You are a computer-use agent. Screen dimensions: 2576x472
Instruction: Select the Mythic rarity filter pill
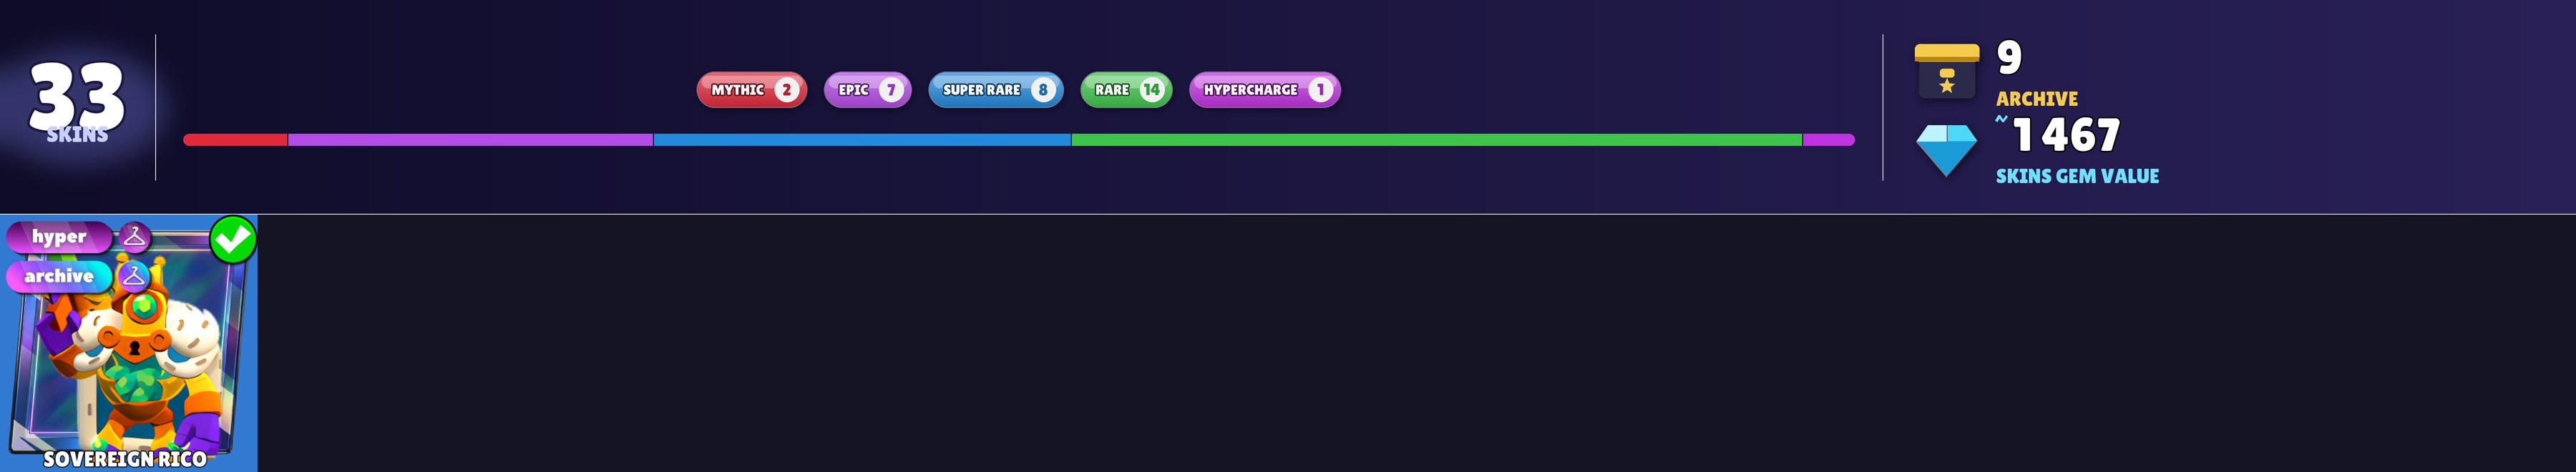pyautogui.click(x=752, y=90)
